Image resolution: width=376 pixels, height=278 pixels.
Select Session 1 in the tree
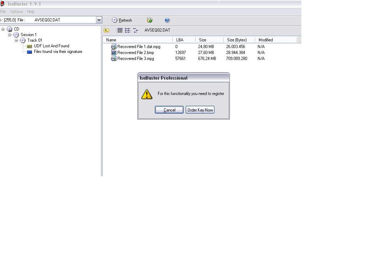click(28, 35)
